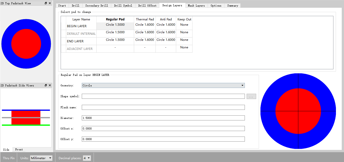Close the 2D Padstack Side Views panel
This screenshot has height=162, width=344.
[x=50, y=85]
